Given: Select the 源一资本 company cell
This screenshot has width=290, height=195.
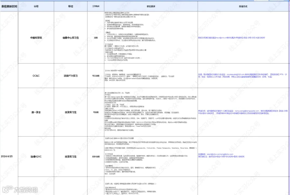Looking at the screenshot, I should coord(36,112).
